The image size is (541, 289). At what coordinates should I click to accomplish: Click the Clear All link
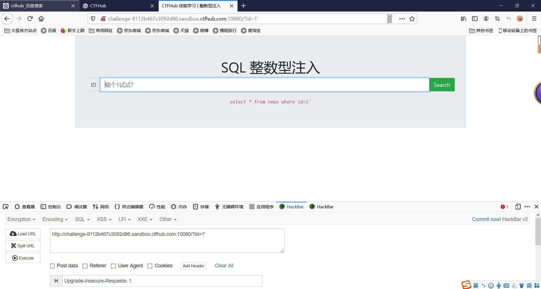pos(224,266)
